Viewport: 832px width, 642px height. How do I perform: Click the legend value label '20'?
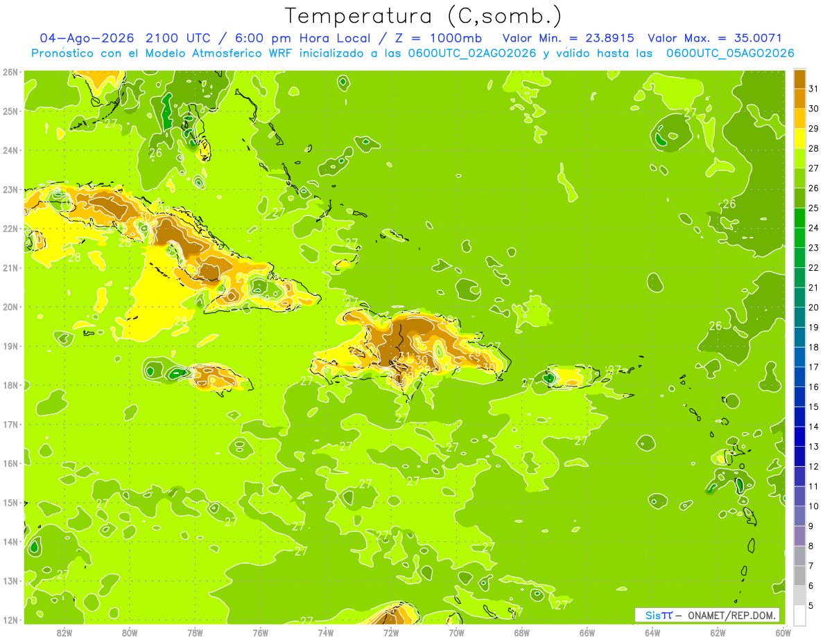coord(813,307)
